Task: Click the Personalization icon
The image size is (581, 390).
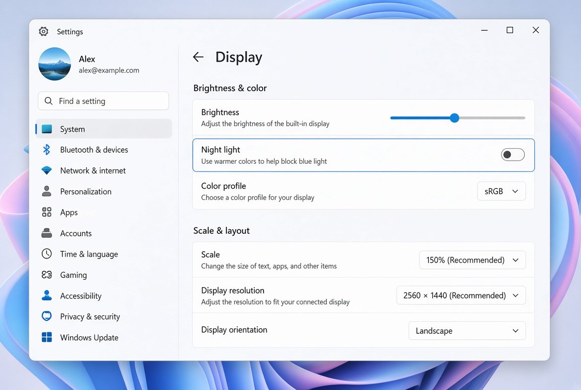Action: (x=47, y=192)
